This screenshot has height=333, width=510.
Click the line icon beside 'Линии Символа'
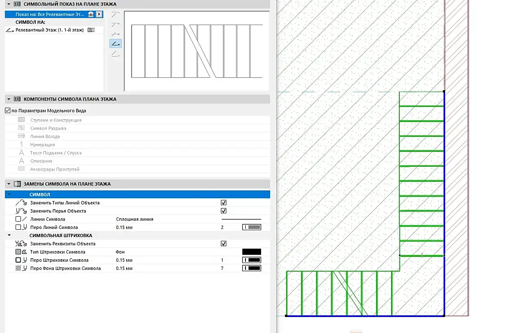coord(21,219)
